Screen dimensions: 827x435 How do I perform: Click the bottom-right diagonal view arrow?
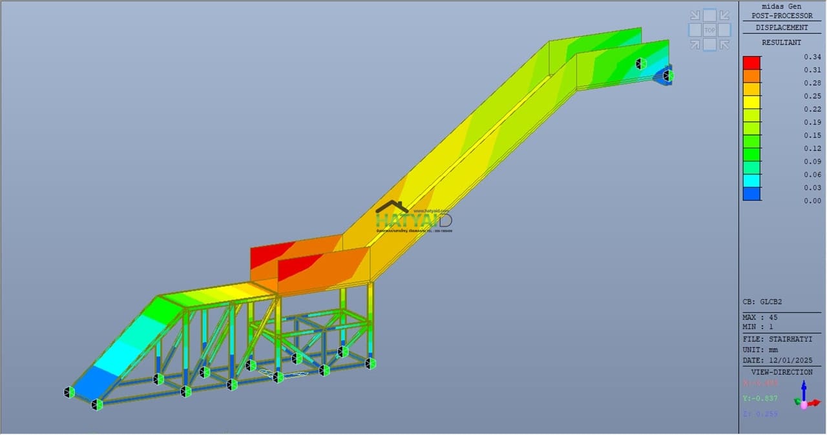[x=724, y=45]
